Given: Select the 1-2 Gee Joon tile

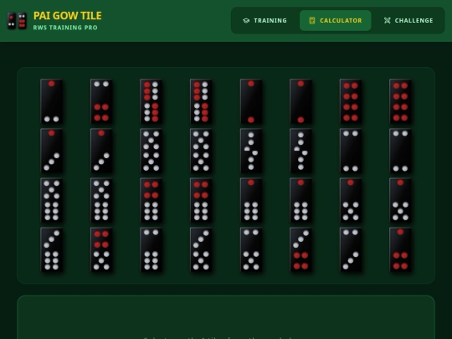Looking at the screenshot, I should (x=52, y=101).
